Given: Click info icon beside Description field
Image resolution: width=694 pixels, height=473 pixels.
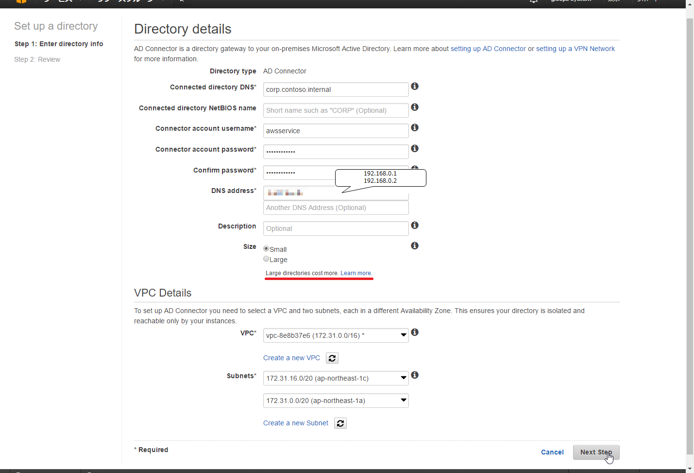Looking at the screenshot, I should pos(415,225).
